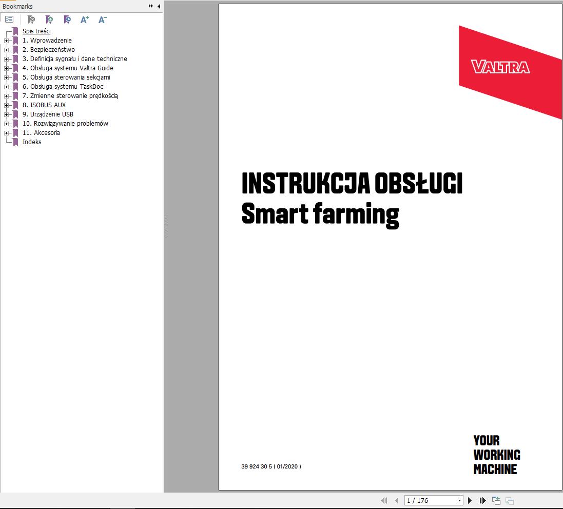Expand the 7. Zmienne sterowanie prędkością bookmark
Viewport: 563px width, 509px height.
pos(6,96)
